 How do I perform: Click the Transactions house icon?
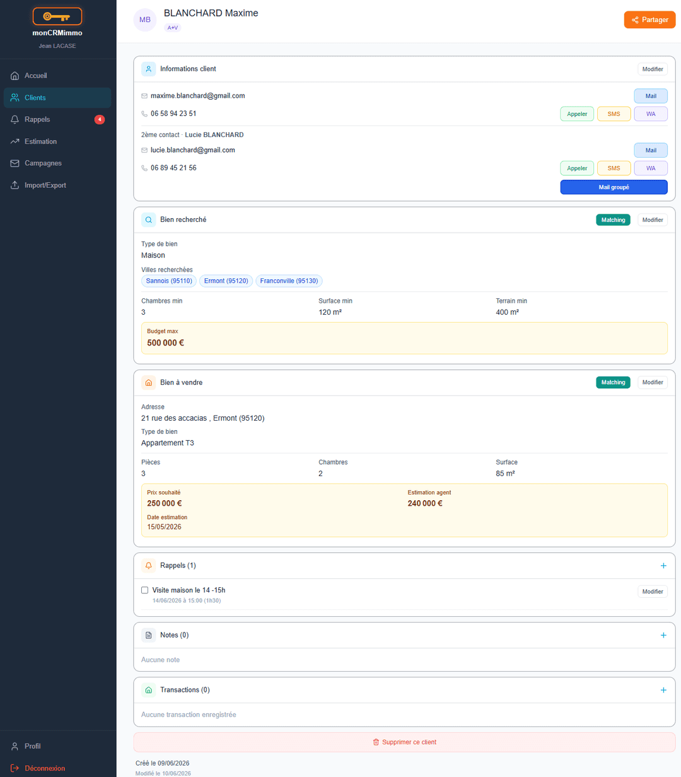[x=148, y=690]
